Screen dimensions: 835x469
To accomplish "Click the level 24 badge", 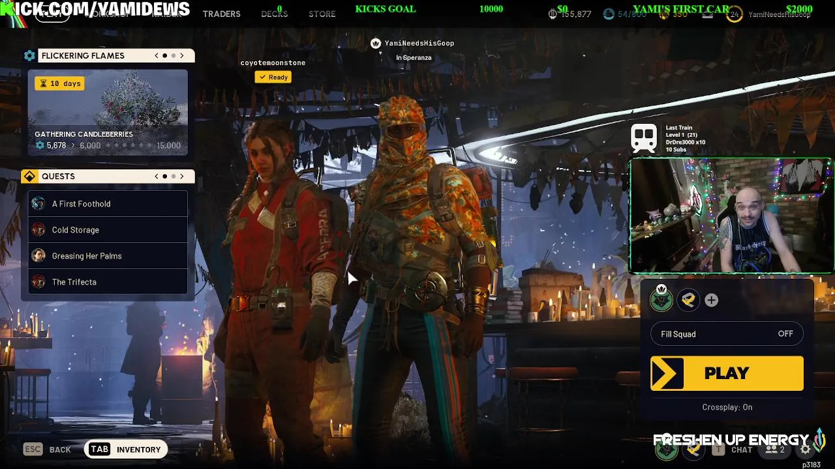I will point(735,14).
